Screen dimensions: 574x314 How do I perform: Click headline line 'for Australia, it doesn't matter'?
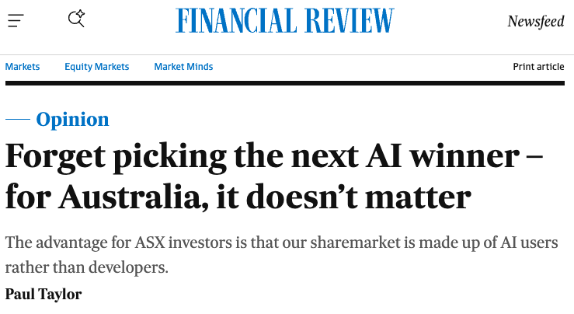(238, 197)
